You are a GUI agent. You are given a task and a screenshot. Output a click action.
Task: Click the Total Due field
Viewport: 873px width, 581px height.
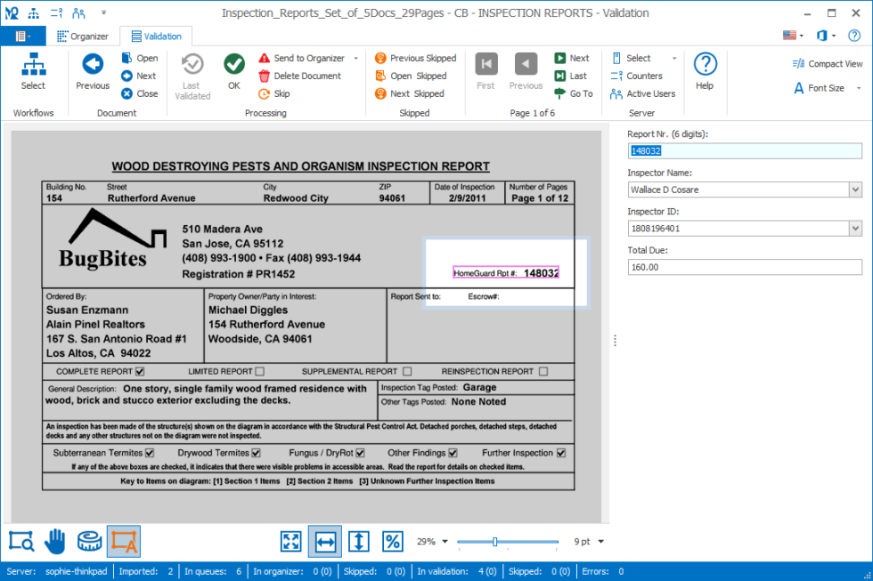[x=745, y=268]
